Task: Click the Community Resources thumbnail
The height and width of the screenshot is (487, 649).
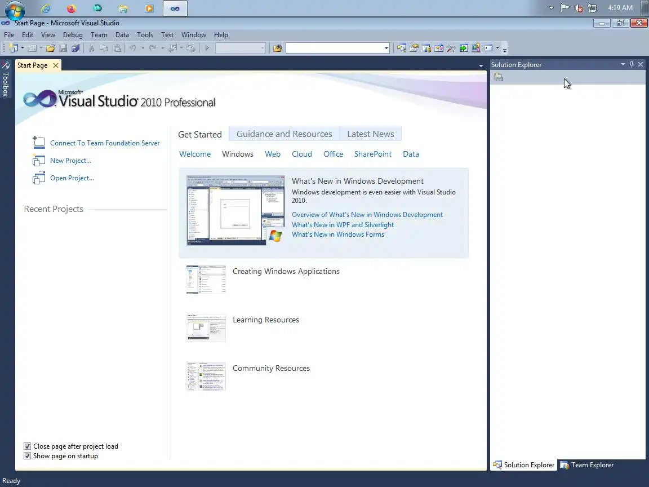Action: click(x=206, y=377)
